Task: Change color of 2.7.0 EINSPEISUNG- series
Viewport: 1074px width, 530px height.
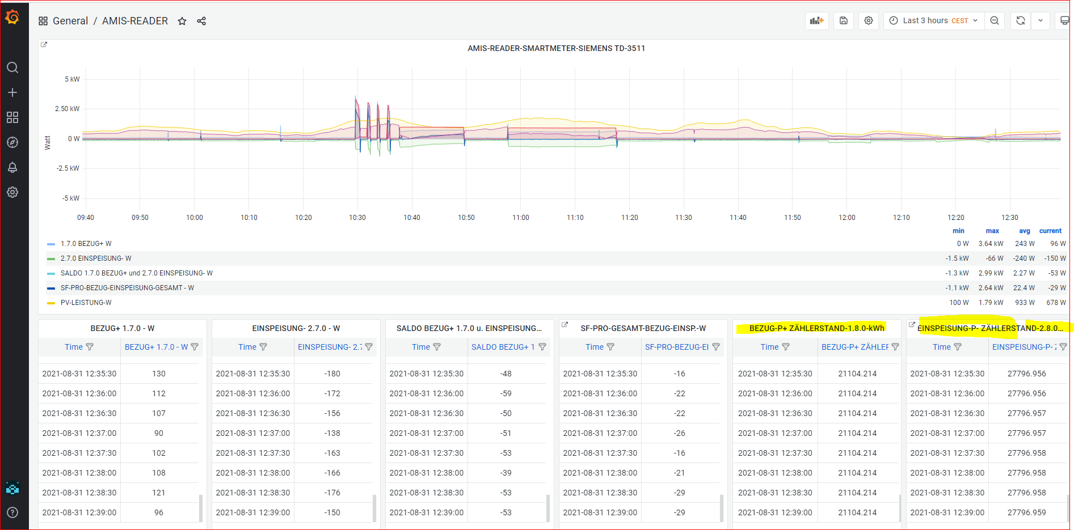Action: [x=51, y=258]
